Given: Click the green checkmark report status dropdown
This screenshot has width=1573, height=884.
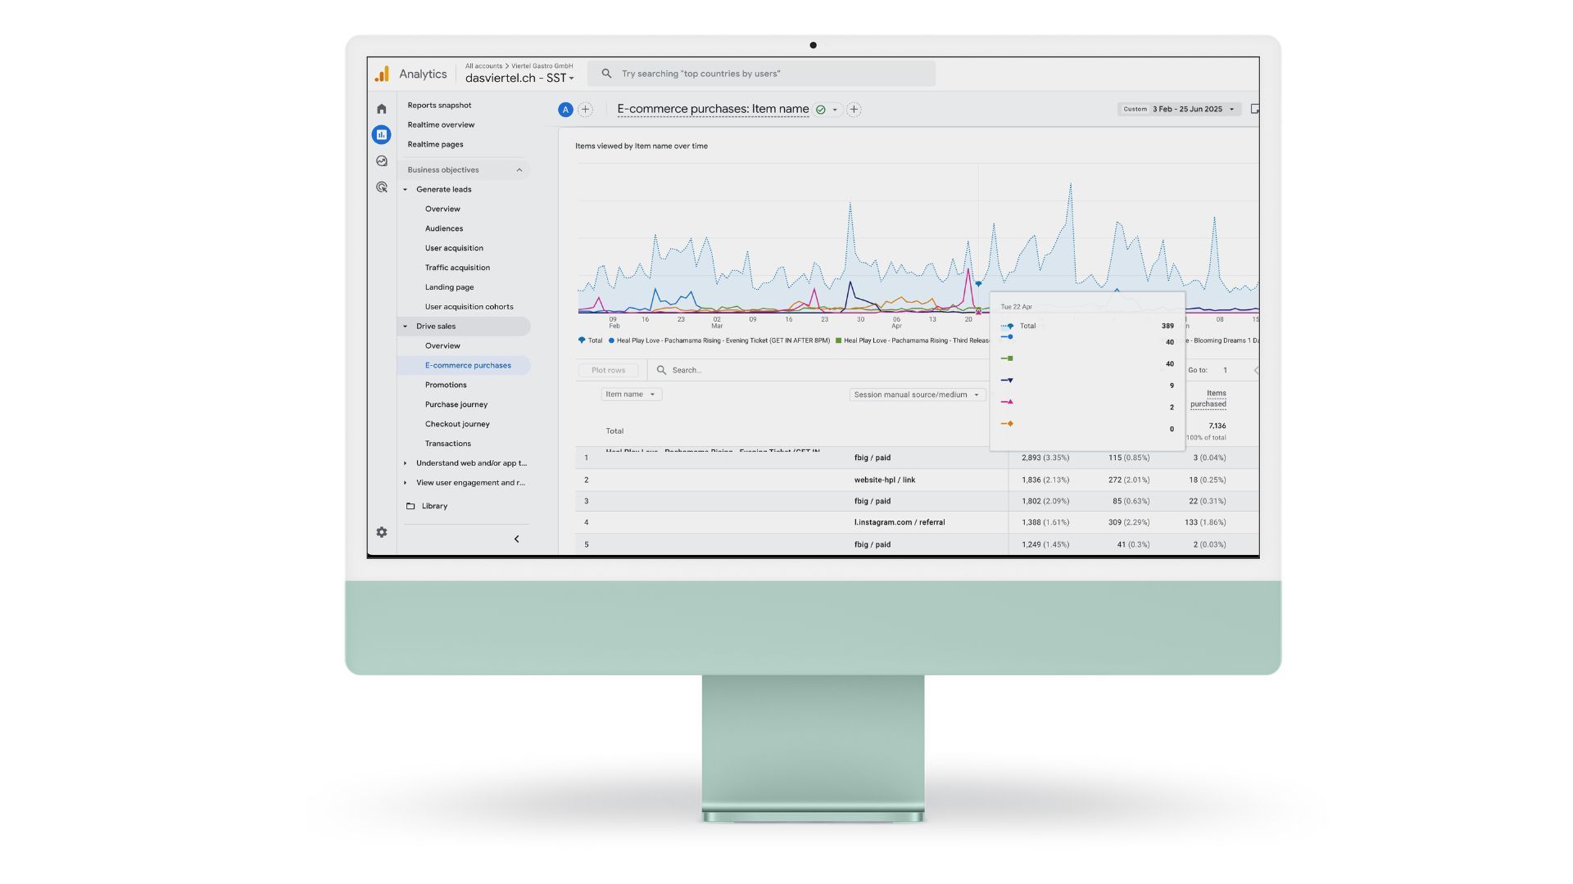Looking at the screenshot, I should pos(827,110).
